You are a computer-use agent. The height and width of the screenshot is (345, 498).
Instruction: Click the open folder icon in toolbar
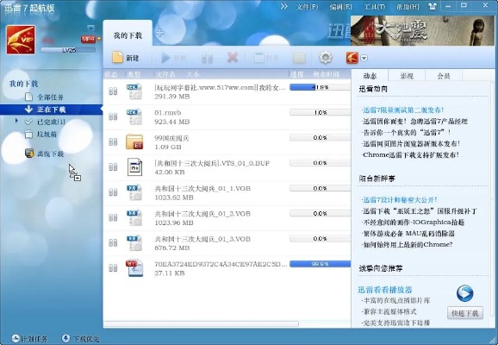tap(299, 58)
